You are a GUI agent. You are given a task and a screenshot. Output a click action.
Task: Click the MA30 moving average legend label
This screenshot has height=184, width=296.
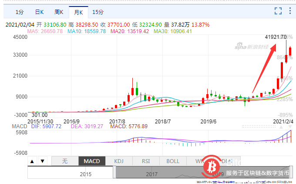point(166,31)
